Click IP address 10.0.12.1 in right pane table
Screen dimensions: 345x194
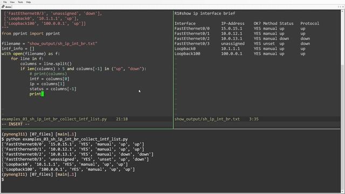click(231, 33)
